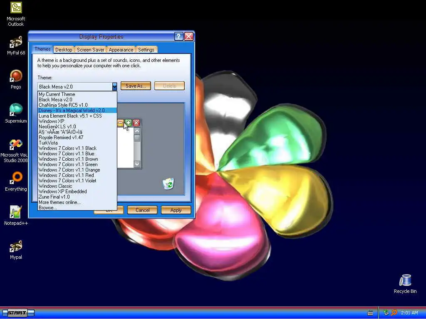This screenshot has width=426, height=319.
Task: Pick Windows 7 Colors v1.1 Black
Action: [77, 148]
